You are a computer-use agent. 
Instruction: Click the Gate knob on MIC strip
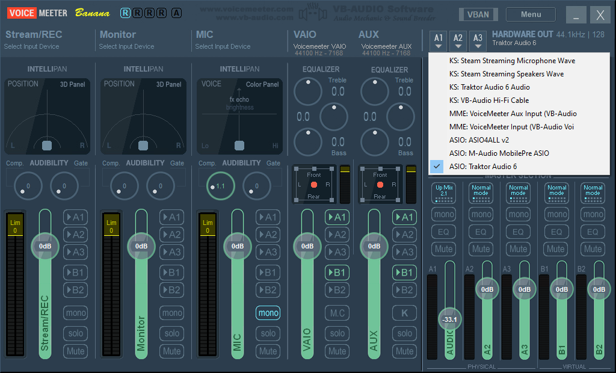[x=256, y=186]
